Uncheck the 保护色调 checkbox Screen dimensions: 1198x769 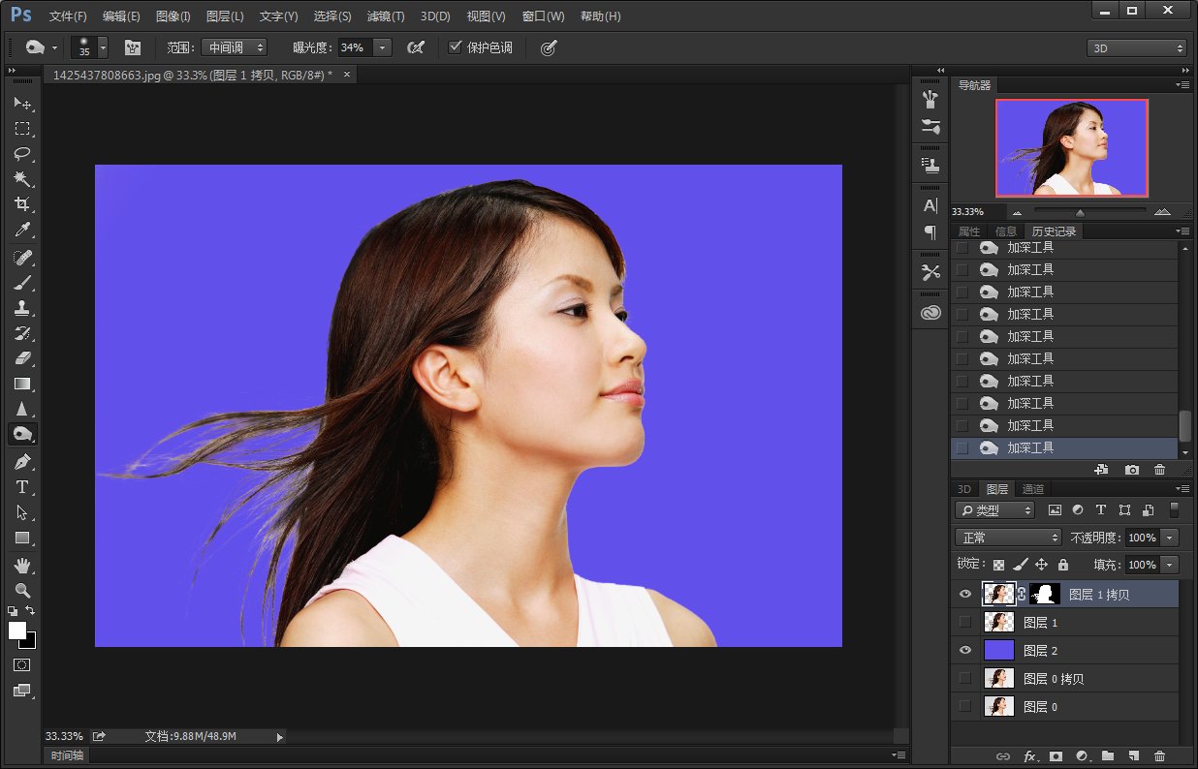pyautogui.click(x=456, y=47)
